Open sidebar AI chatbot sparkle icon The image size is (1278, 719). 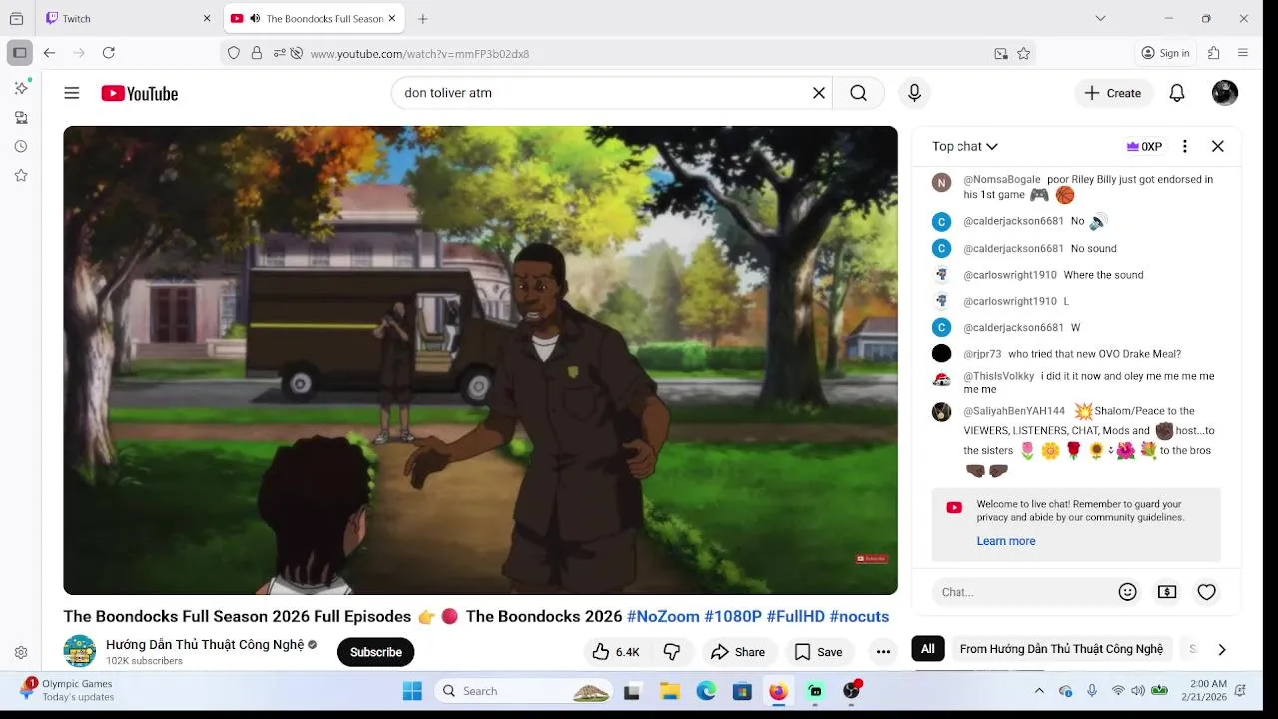(x=21, y=88)
